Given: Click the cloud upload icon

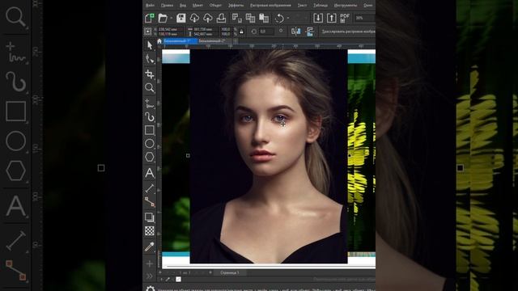Looking at the screenshot, I should coord(207,18).
